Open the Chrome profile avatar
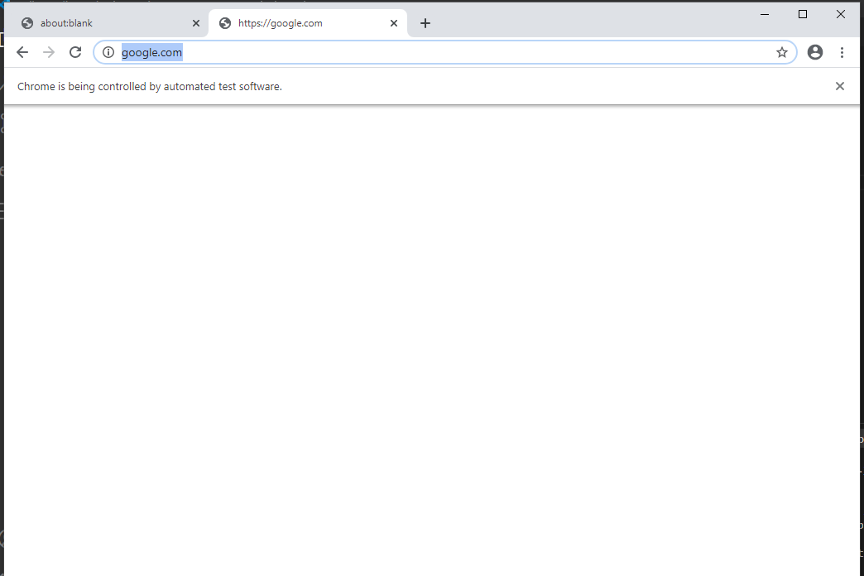The width and height of the screenshot is (864, 576). click(x=815, y=52)
